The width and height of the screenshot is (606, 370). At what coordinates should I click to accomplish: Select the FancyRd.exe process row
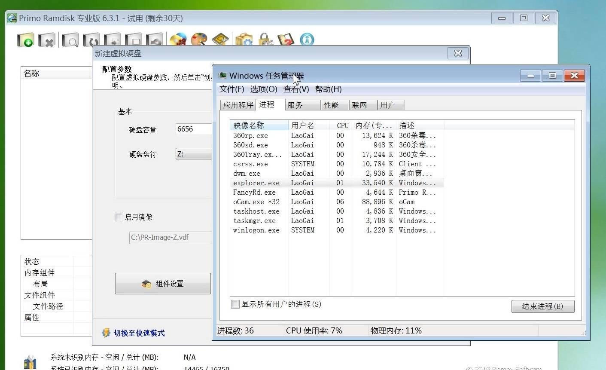(x=337, y=192)
